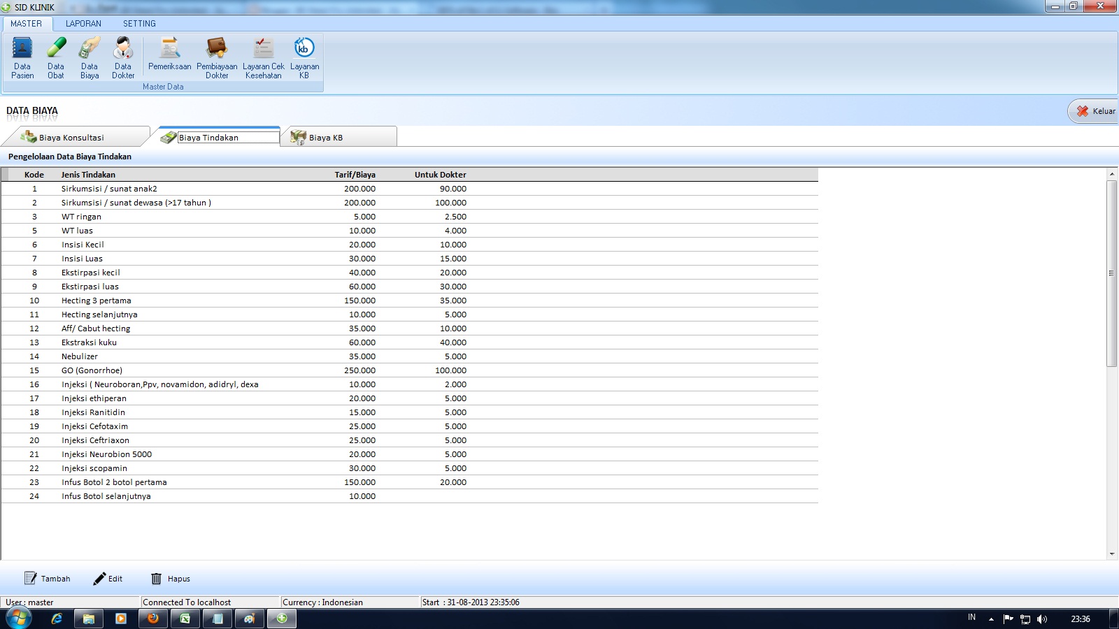
Task: Select the 'Injeksi Cefotaxim' row
Action: (409, 426)
